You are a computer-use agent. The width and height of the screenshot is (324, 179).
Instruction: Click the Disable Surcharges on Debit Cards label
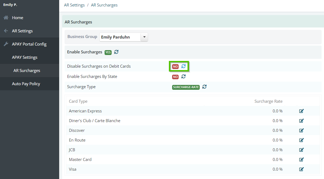(99, 66)
